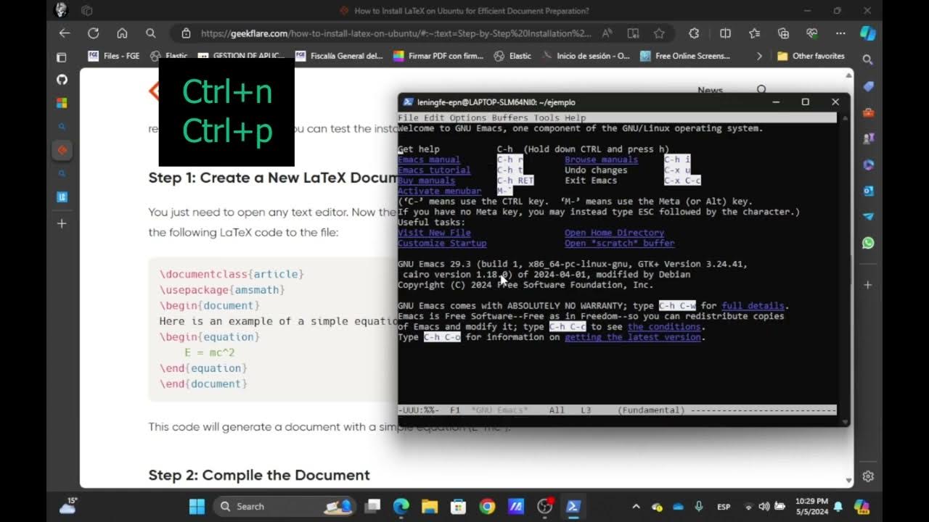Open Emacs Help menu
This screenshot has height=522, width=929.
point(576,117)
